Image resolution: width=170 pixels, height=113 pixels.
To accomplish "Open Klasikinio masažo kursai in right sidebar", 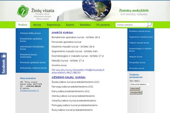I will (x=140, y=31).
